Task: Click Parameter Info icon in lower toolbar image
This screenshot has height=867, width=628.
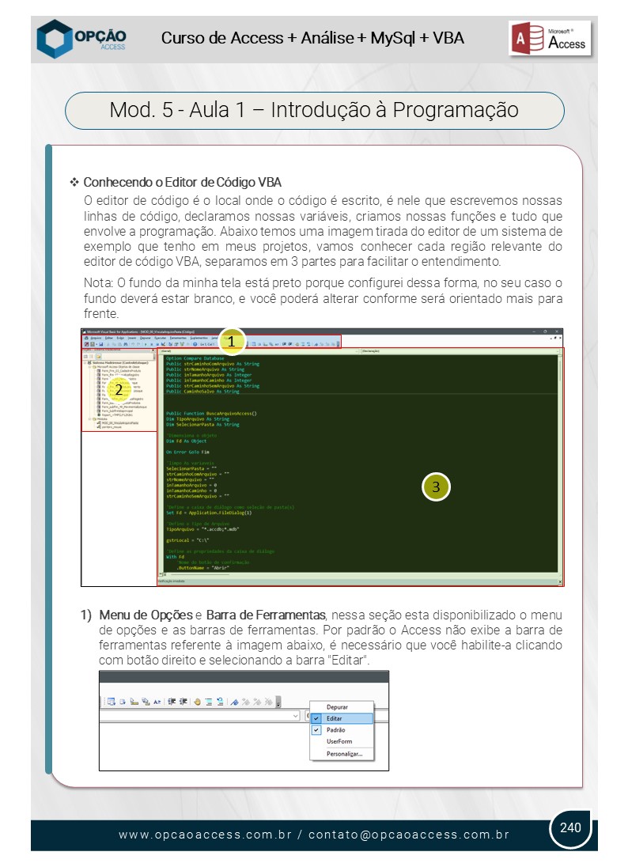Action: (x=146, y=702)
